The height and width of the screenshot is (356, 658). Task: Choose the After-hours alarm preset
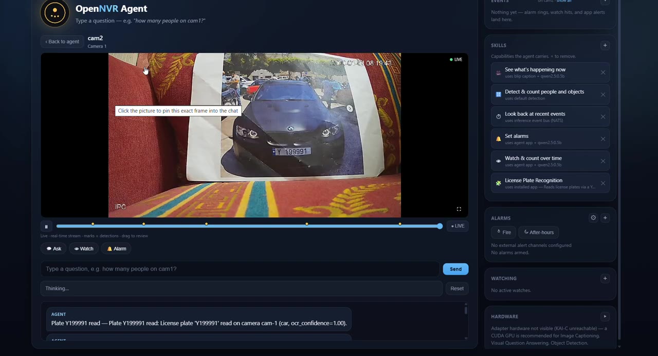click(x=539, y=233)
